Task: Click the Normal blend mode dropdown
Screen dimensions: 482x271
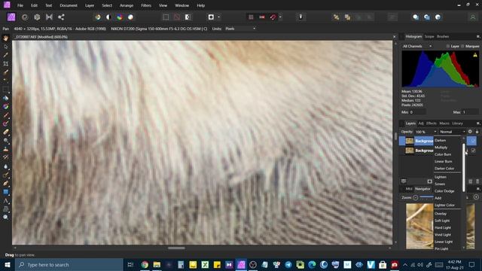Action: point(452,132)
